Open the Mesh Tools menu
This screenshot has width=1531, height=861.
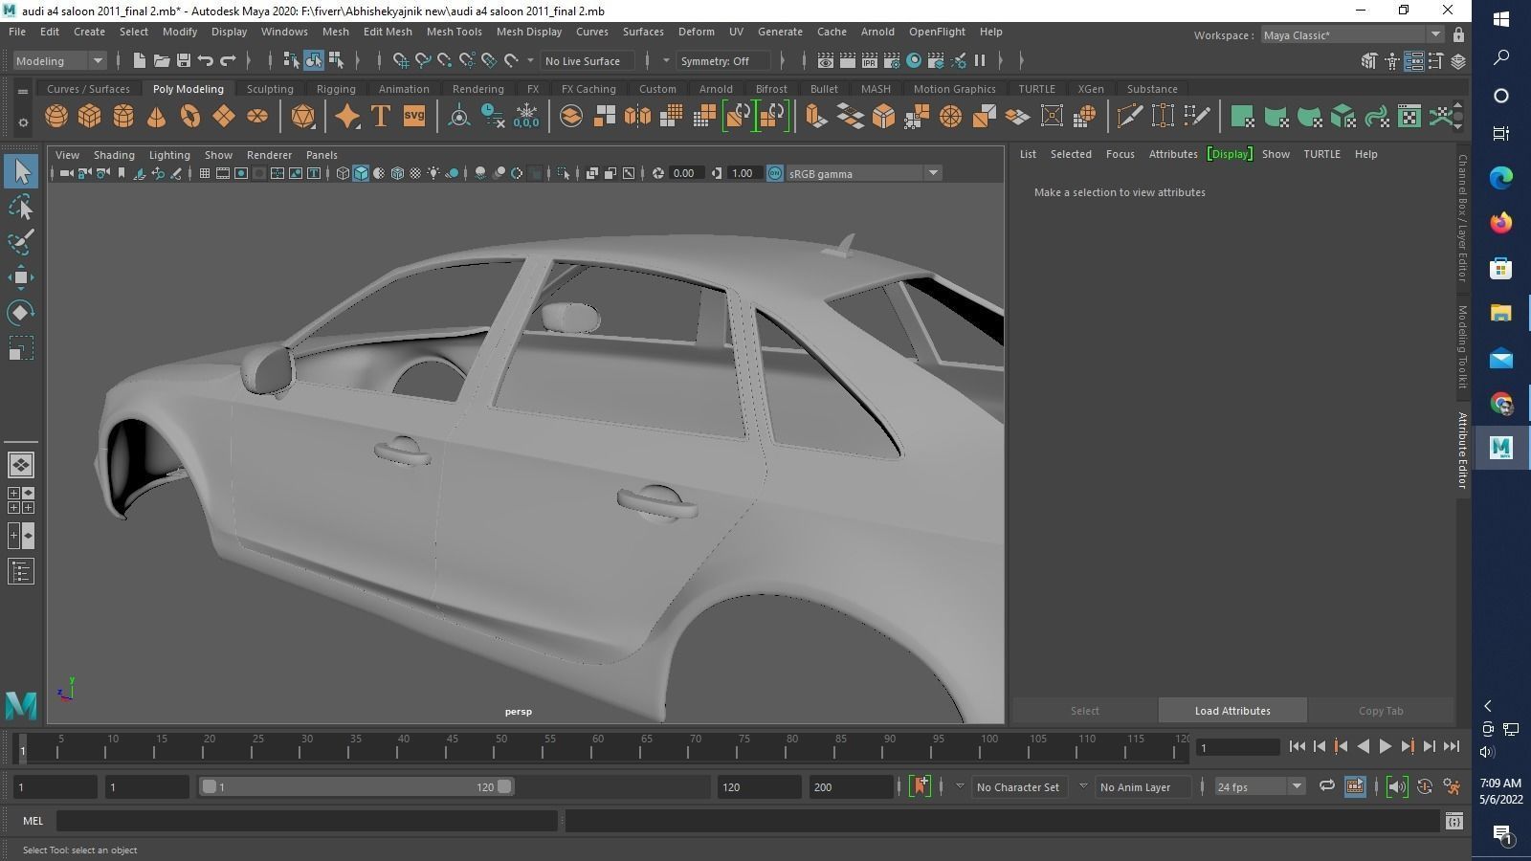454,32
